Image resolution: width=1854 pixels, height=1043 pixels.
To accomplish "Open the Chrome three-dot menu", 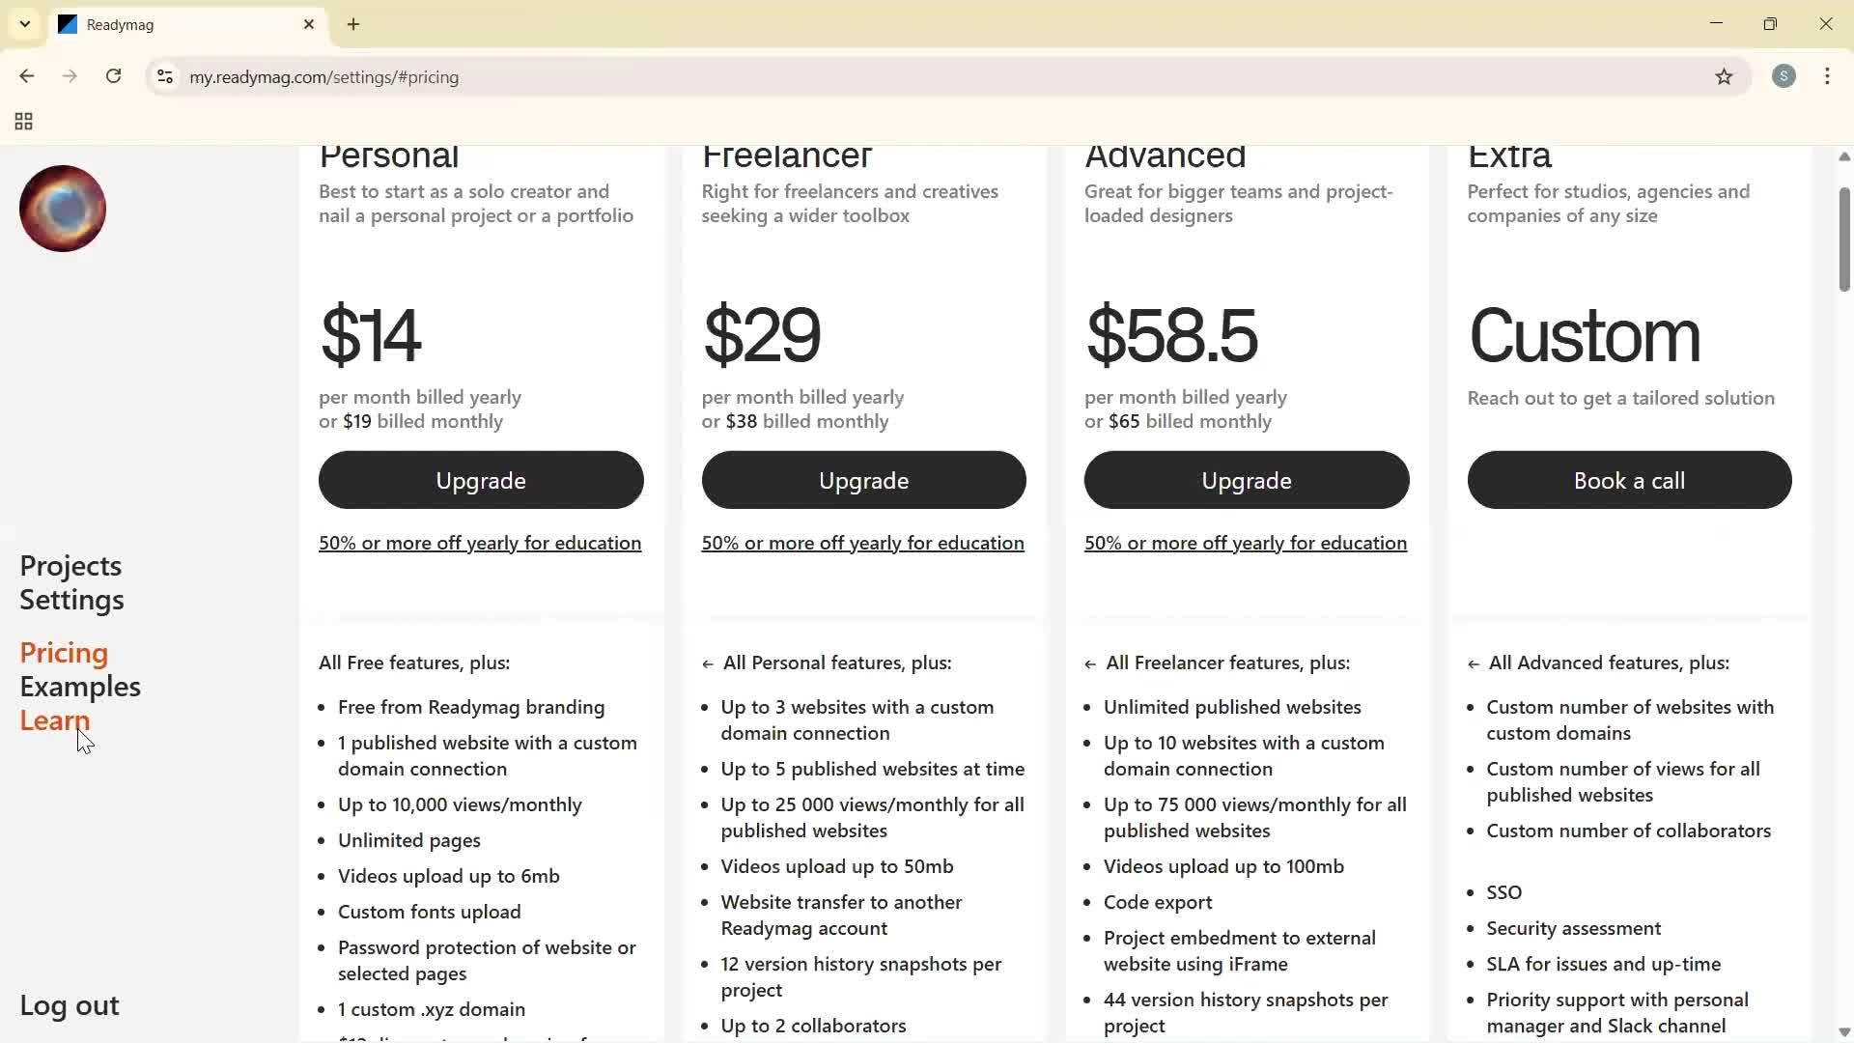I will [x=1827, y=76].
